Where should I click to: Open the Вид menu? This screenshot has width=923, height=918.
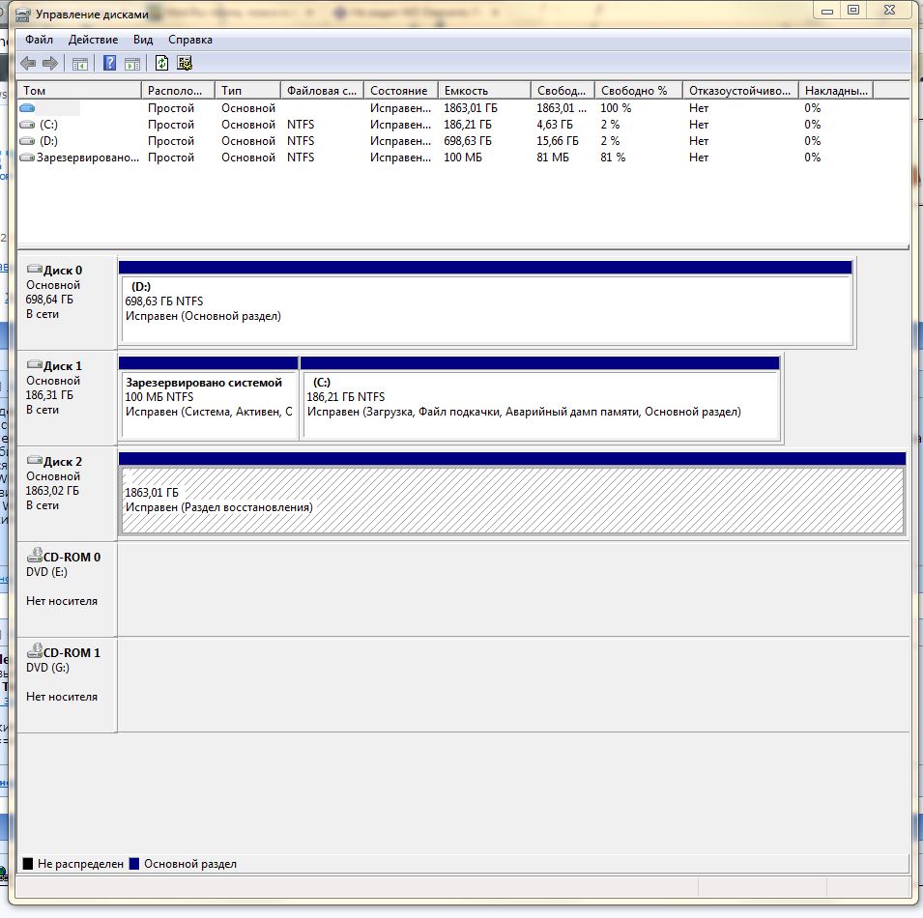(x=143, y=40)
